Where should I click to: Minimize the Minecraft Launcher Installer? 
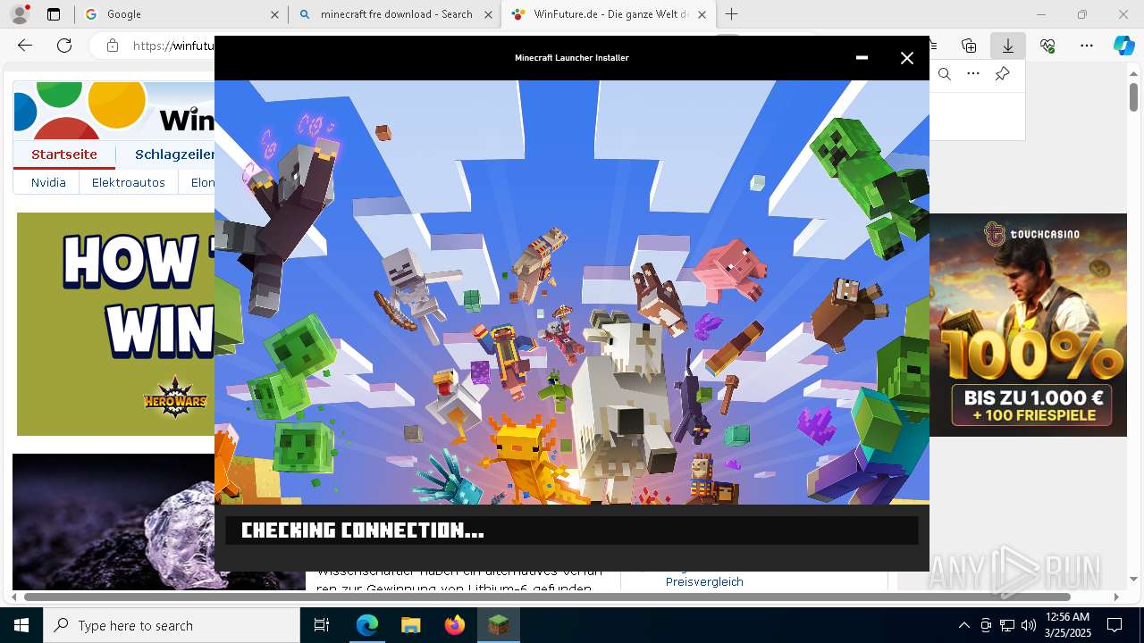[x=862, y=58]
